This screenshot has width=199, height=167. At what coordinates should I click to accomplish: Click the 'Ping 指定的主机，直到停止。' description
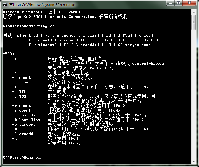tap(78, 59)
